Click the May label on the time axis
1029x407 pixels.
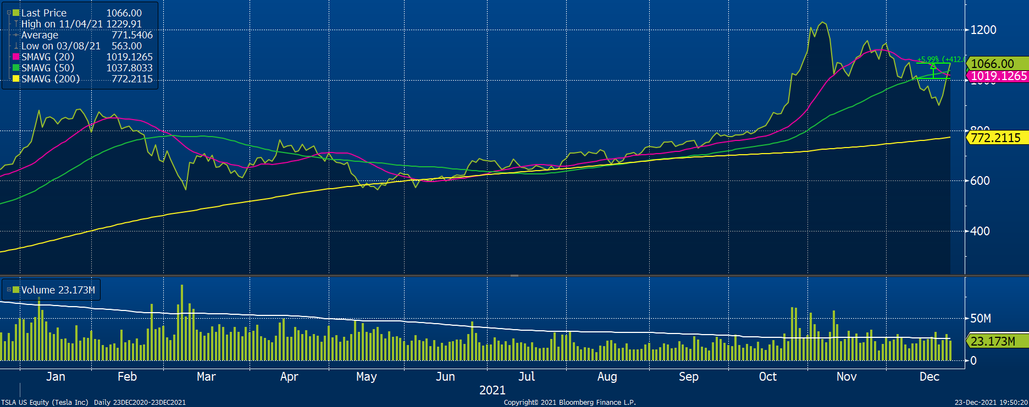click(367, 376)
